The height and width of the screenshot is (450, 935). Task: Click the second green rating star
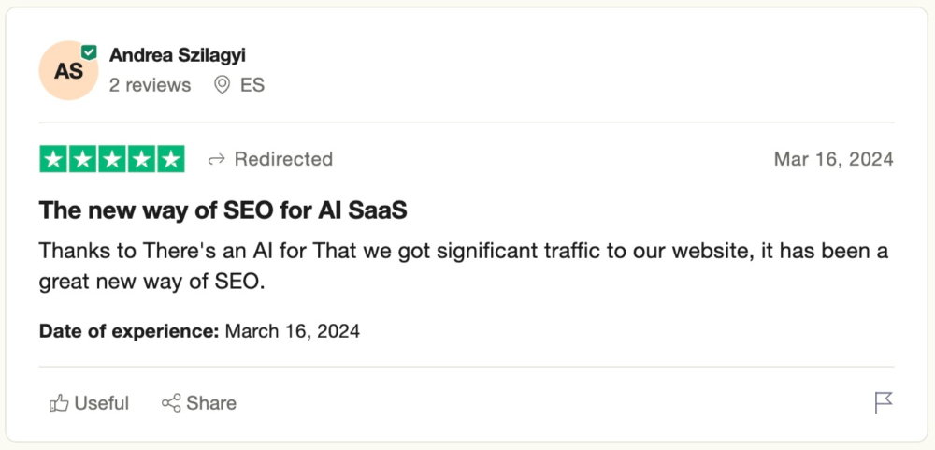[83, 159]
